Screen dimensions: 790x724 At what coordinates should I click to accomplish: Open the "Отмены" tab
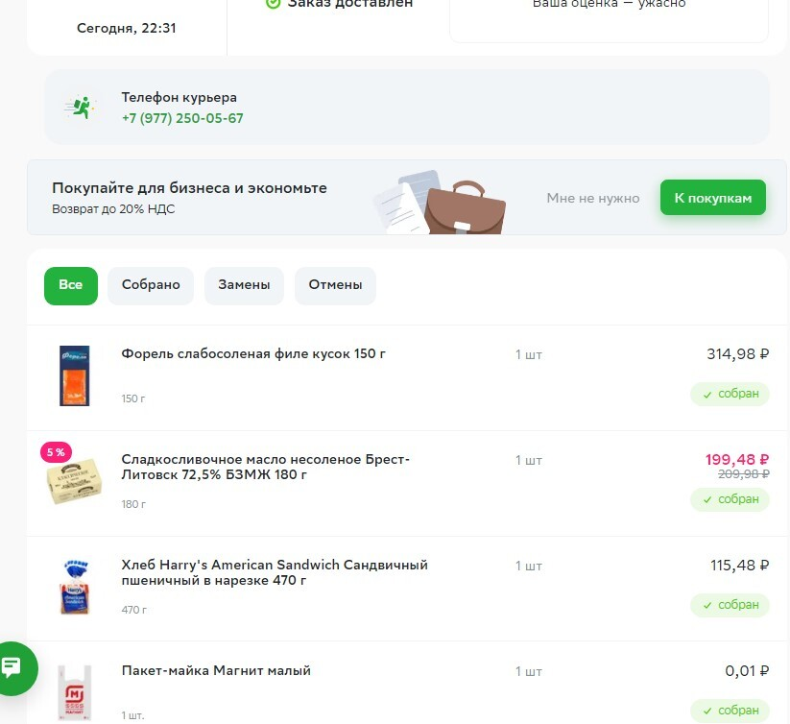[335, 285]
